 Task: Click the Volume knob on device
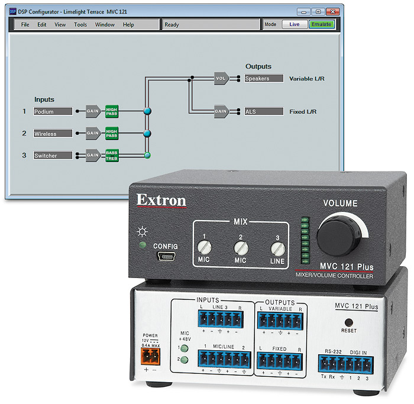pos(339,235)
